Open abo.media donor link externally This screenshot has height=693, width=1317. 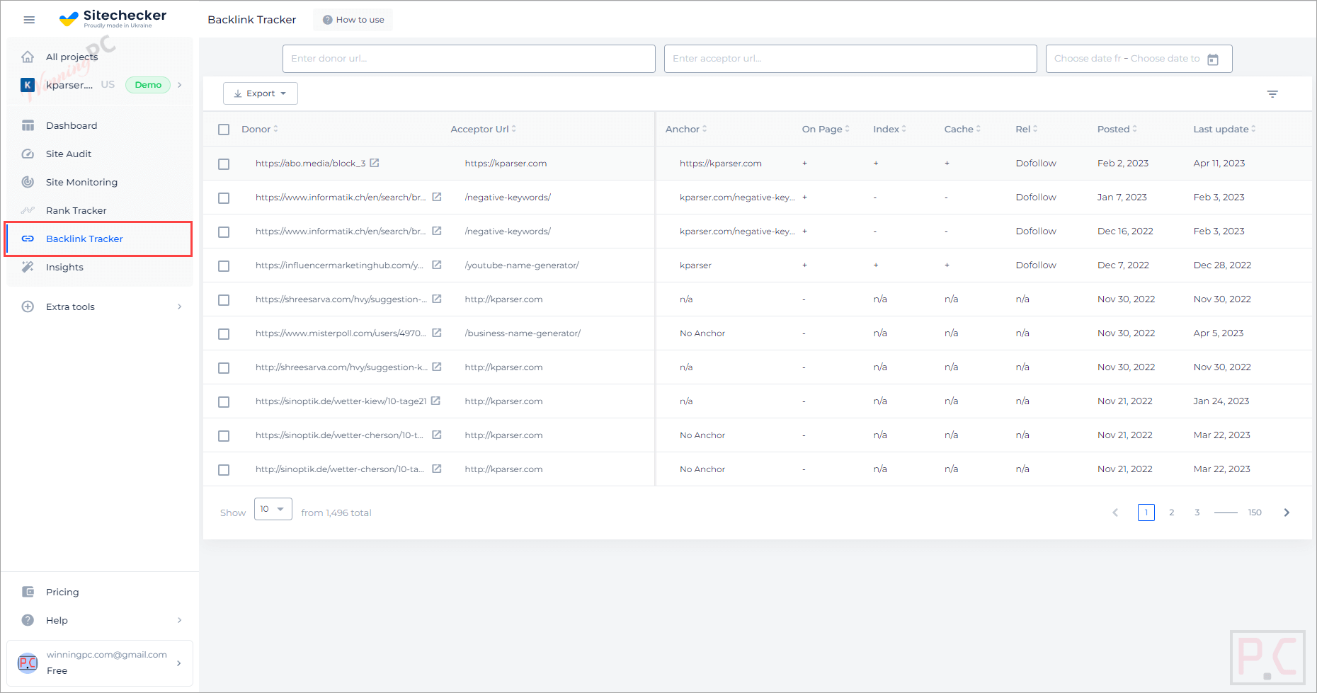[375, 163]
